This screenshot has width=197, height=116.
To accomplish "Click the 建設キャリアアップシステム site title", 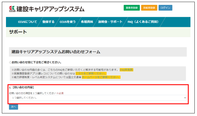I will (x=50, y=9).
